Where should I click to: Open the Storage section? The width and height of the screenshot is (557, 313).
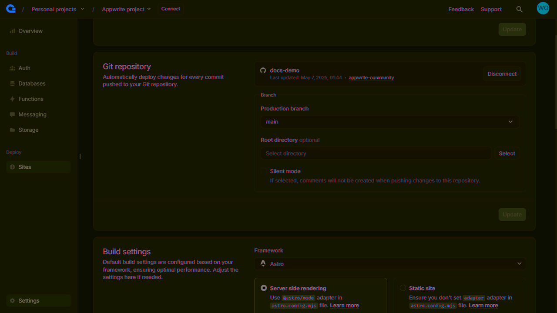point(28,130)
